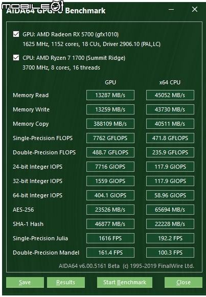Image resolution: width=206 pixels, height=297 pixels.
Task: Click GPU SHA-1 Hash result 46877 MB/s
Action: pos(110,224)
